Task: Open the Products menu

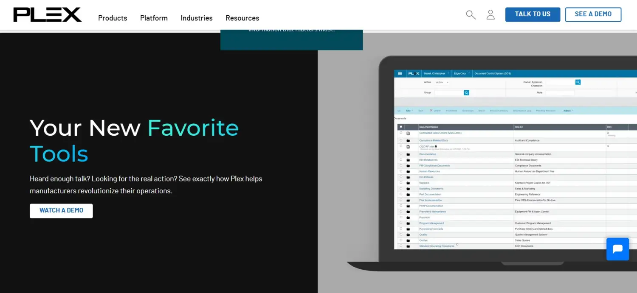Action: 113,18
